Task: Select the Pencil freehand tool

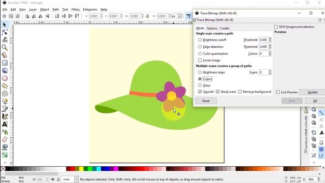Action: point(5,101)
